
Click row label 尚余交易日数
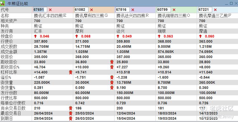(13, 108)
